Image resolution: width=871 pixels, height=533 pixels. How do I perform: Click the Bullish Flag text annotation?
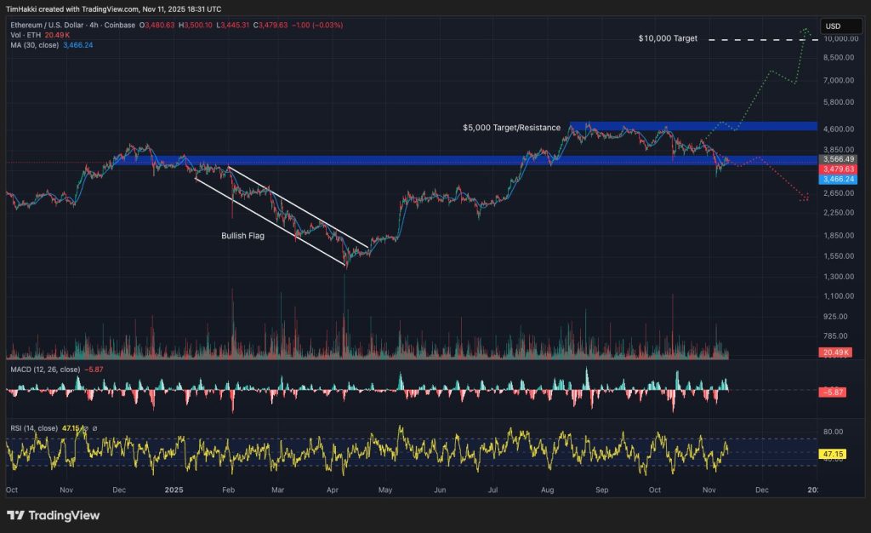[243, 236]
